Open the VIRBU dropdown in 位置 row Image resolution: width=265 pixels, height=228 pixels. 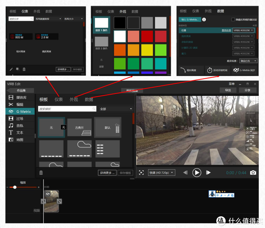[243, 30]
